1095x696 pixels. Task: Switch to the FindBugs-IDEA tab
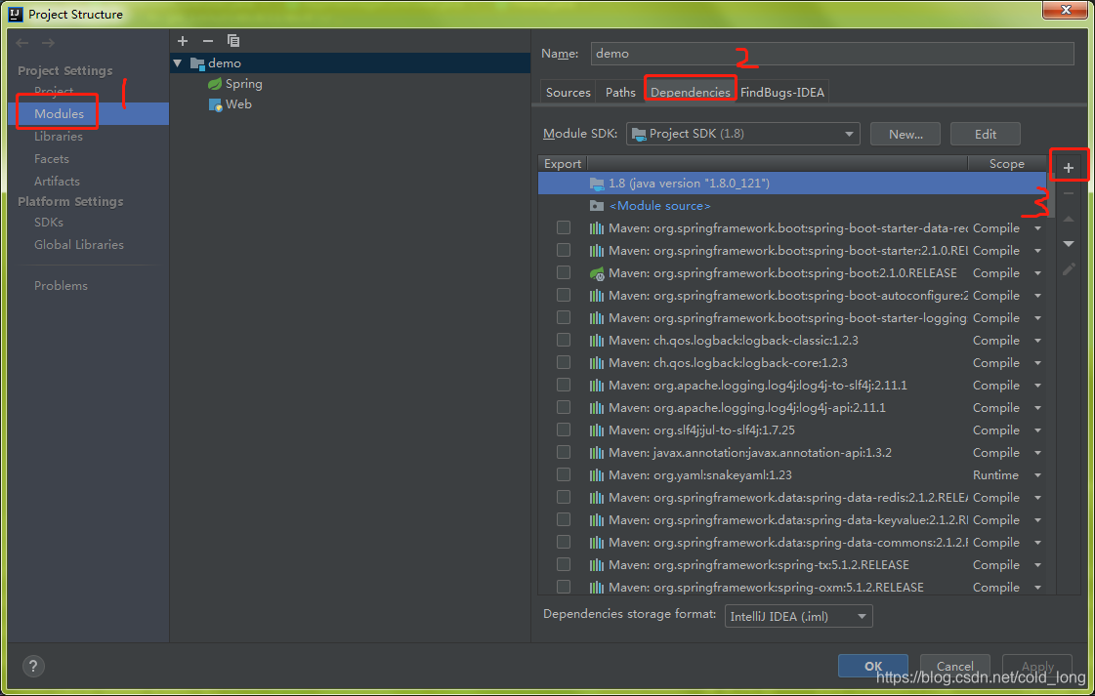coord(782,92)
